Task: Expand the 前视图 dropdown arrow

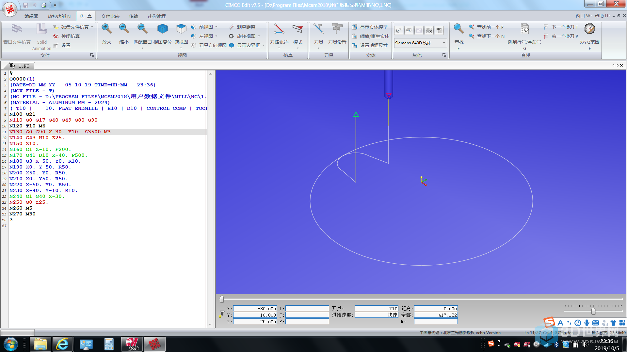Action: [x=216, y=27]
